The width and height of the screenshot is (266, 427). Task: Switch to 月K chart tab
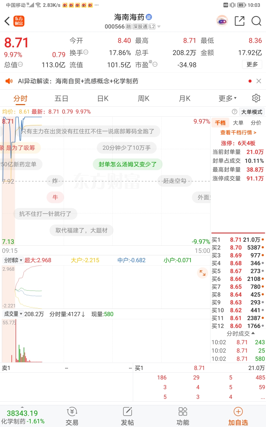pos(185,98)
